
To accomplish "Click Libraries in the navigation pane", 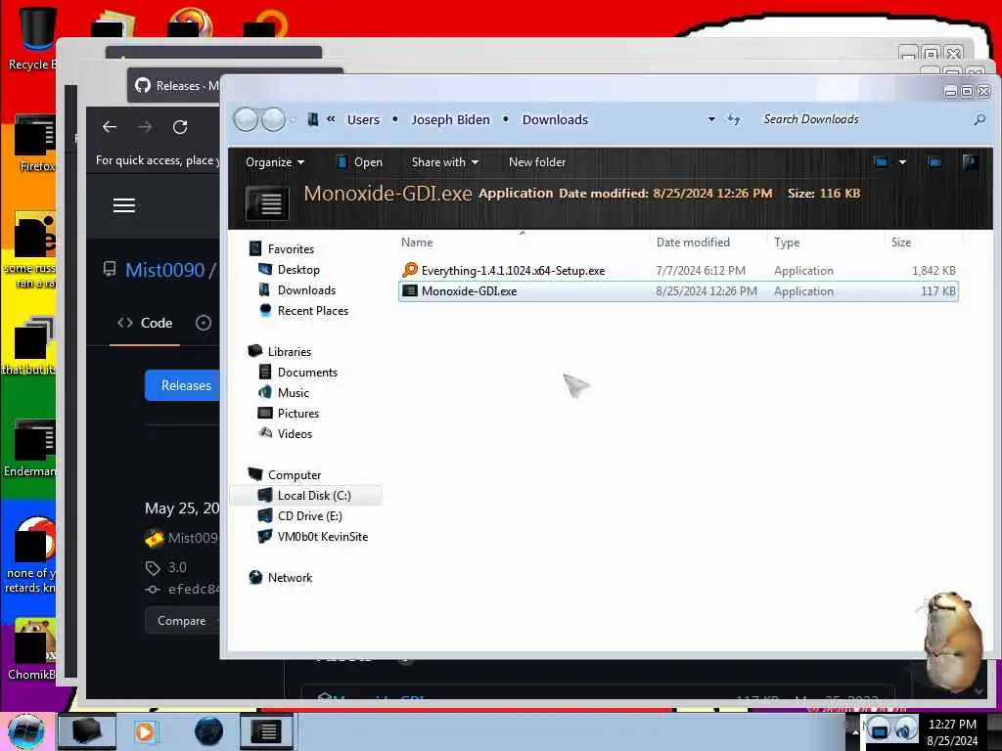I will [x=290, y=352].
